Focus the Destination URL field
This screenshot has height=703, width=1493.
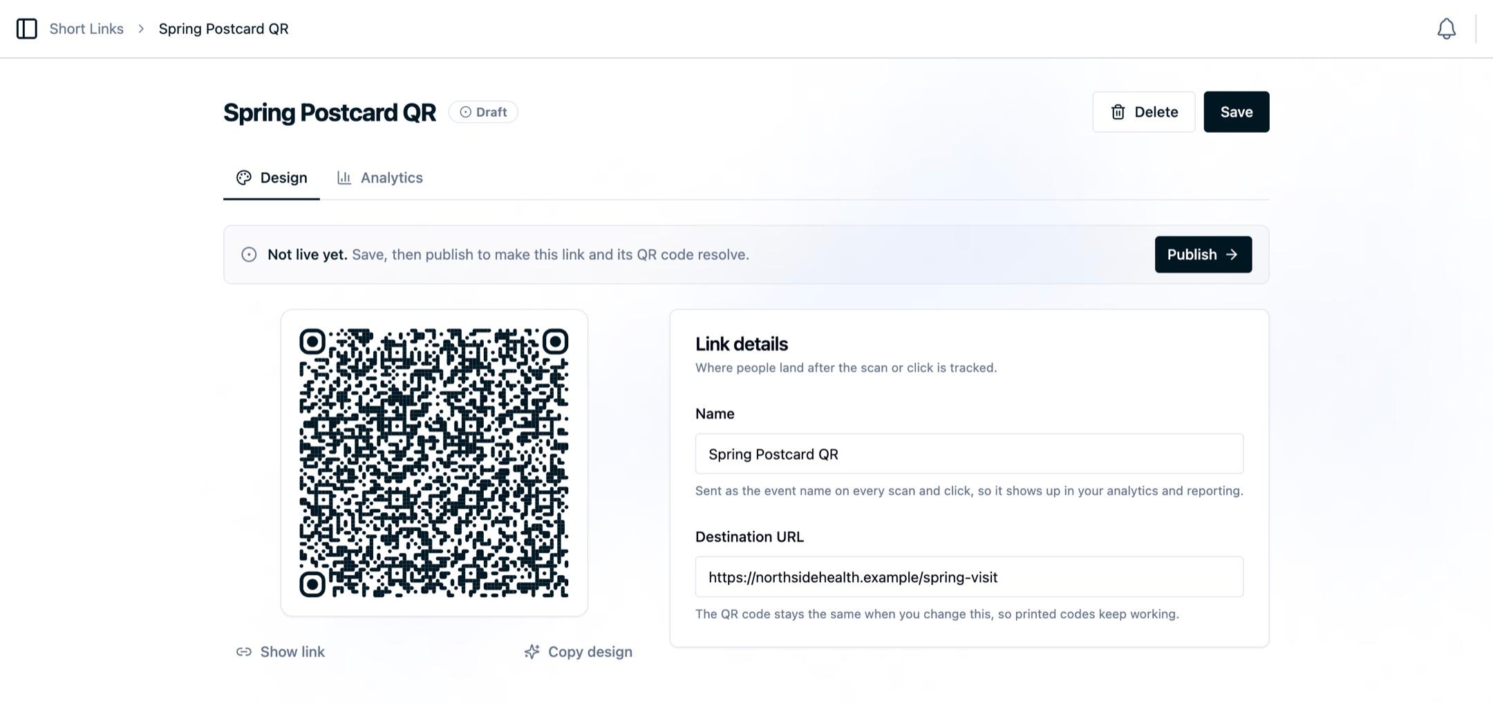click(x=969, y=577)
